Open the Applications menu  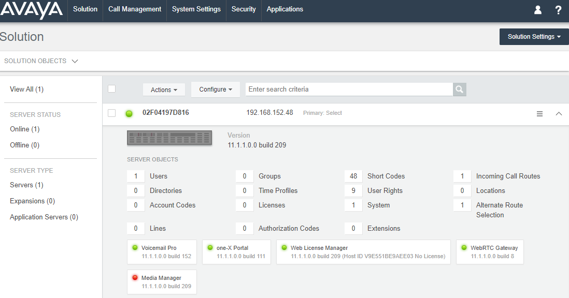285,9
